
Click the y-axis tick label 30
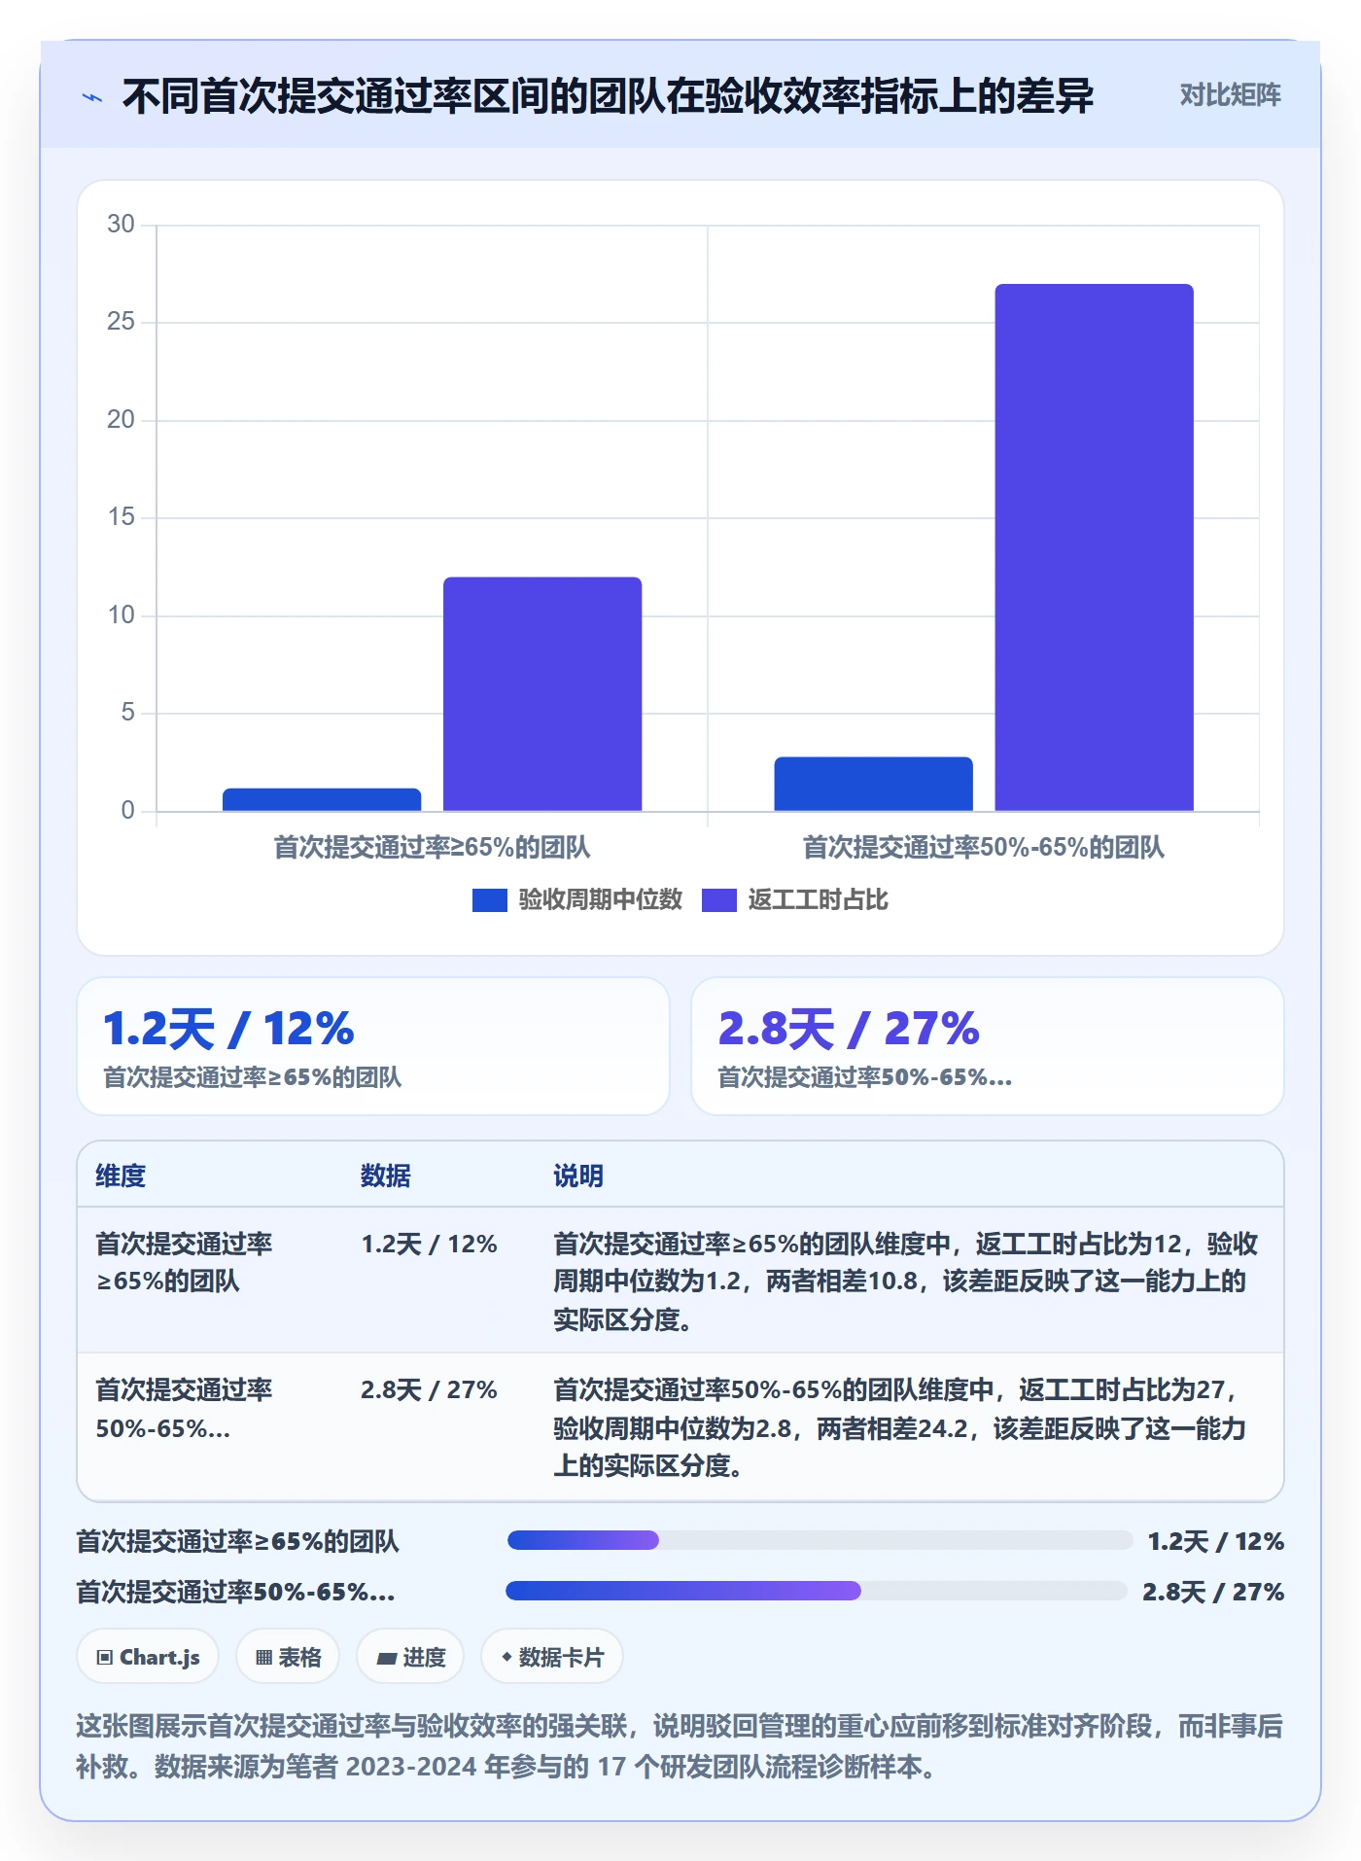click(121, 225)
